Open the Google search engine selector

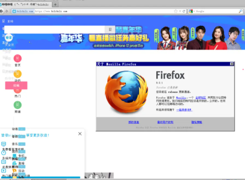click(192, 11)
